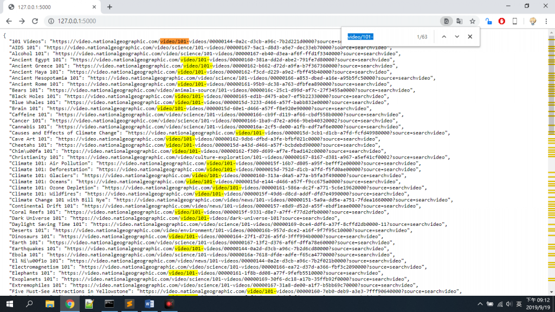The height and width of the screenshot is (312, 555).
Task: Open the volume control in tray
Action: [x=509, y=304]
